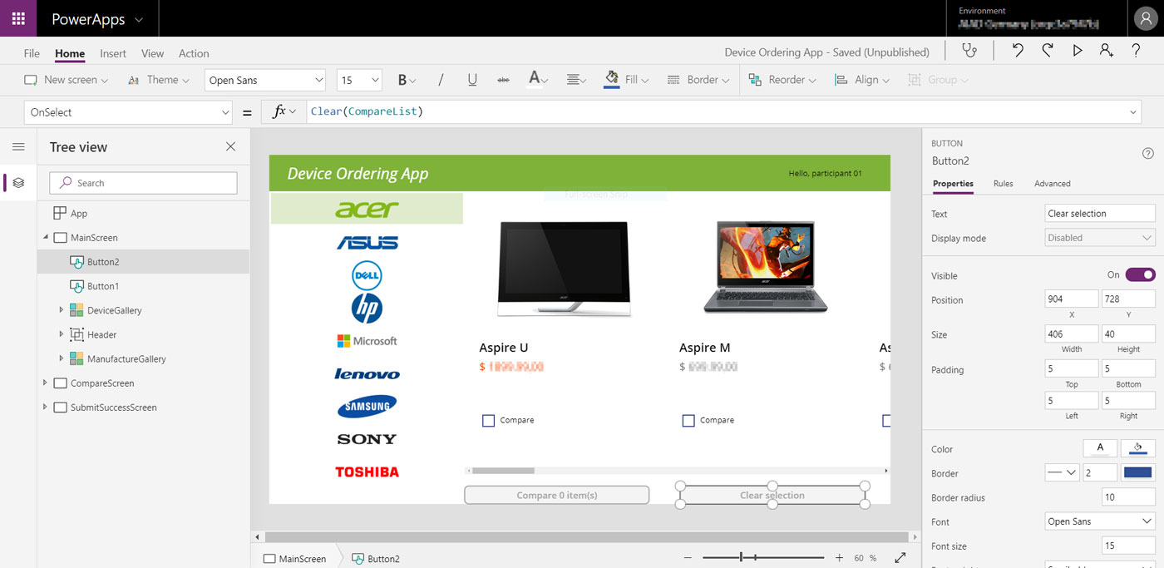Switch to the Advanced properties tab
The height and width of the screenshot is (568, 1164).
1053,183
